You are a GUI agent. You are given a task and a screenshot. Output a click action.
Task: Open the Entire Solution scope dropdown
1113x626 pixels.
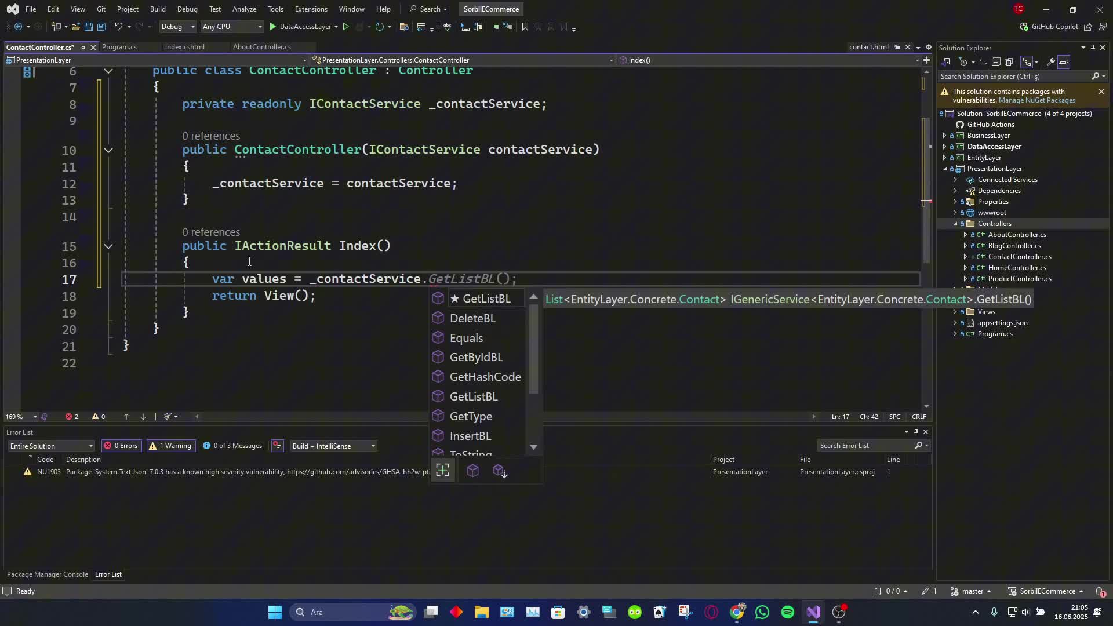[51, 446]
